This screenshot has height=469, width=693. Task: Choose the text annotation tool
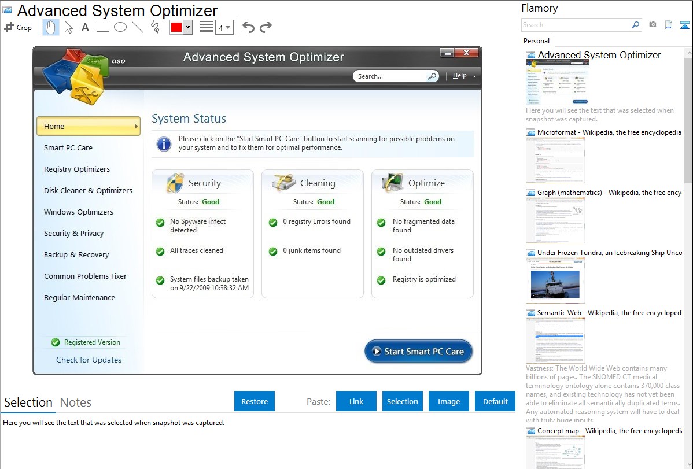tap(85, 27)
